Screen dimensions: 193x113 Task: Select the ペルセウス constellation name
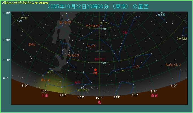pyautogui.click(x=73, y=56)
